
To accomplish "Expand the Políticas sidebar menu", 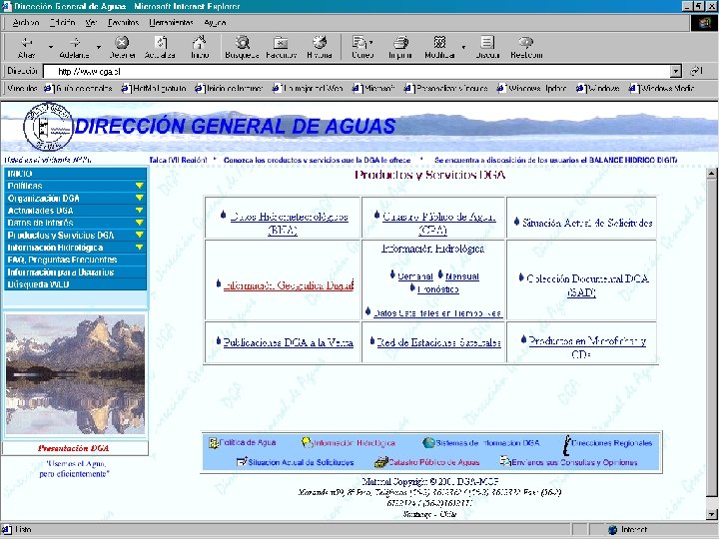I will click(x=140, y=186).
